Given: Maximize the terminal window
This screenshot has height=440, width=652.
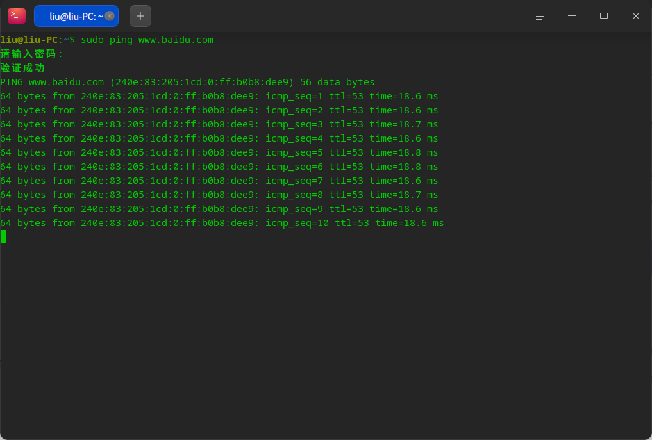Looking at the screenshot, I should click(604, 16).
